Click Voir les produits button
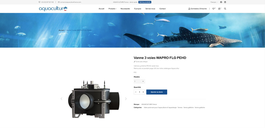The width and height of the screenshot is (265, 128). pyautogui.click(x=145, y=2)
